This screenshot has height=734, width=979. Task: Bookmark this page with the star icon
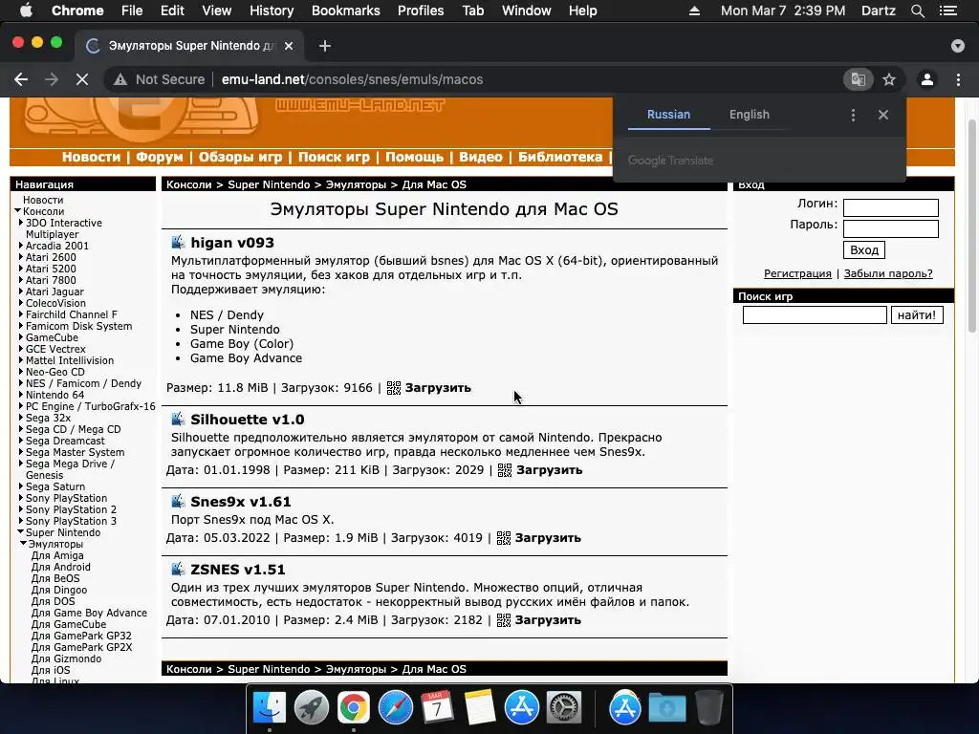tap(889, 79)
